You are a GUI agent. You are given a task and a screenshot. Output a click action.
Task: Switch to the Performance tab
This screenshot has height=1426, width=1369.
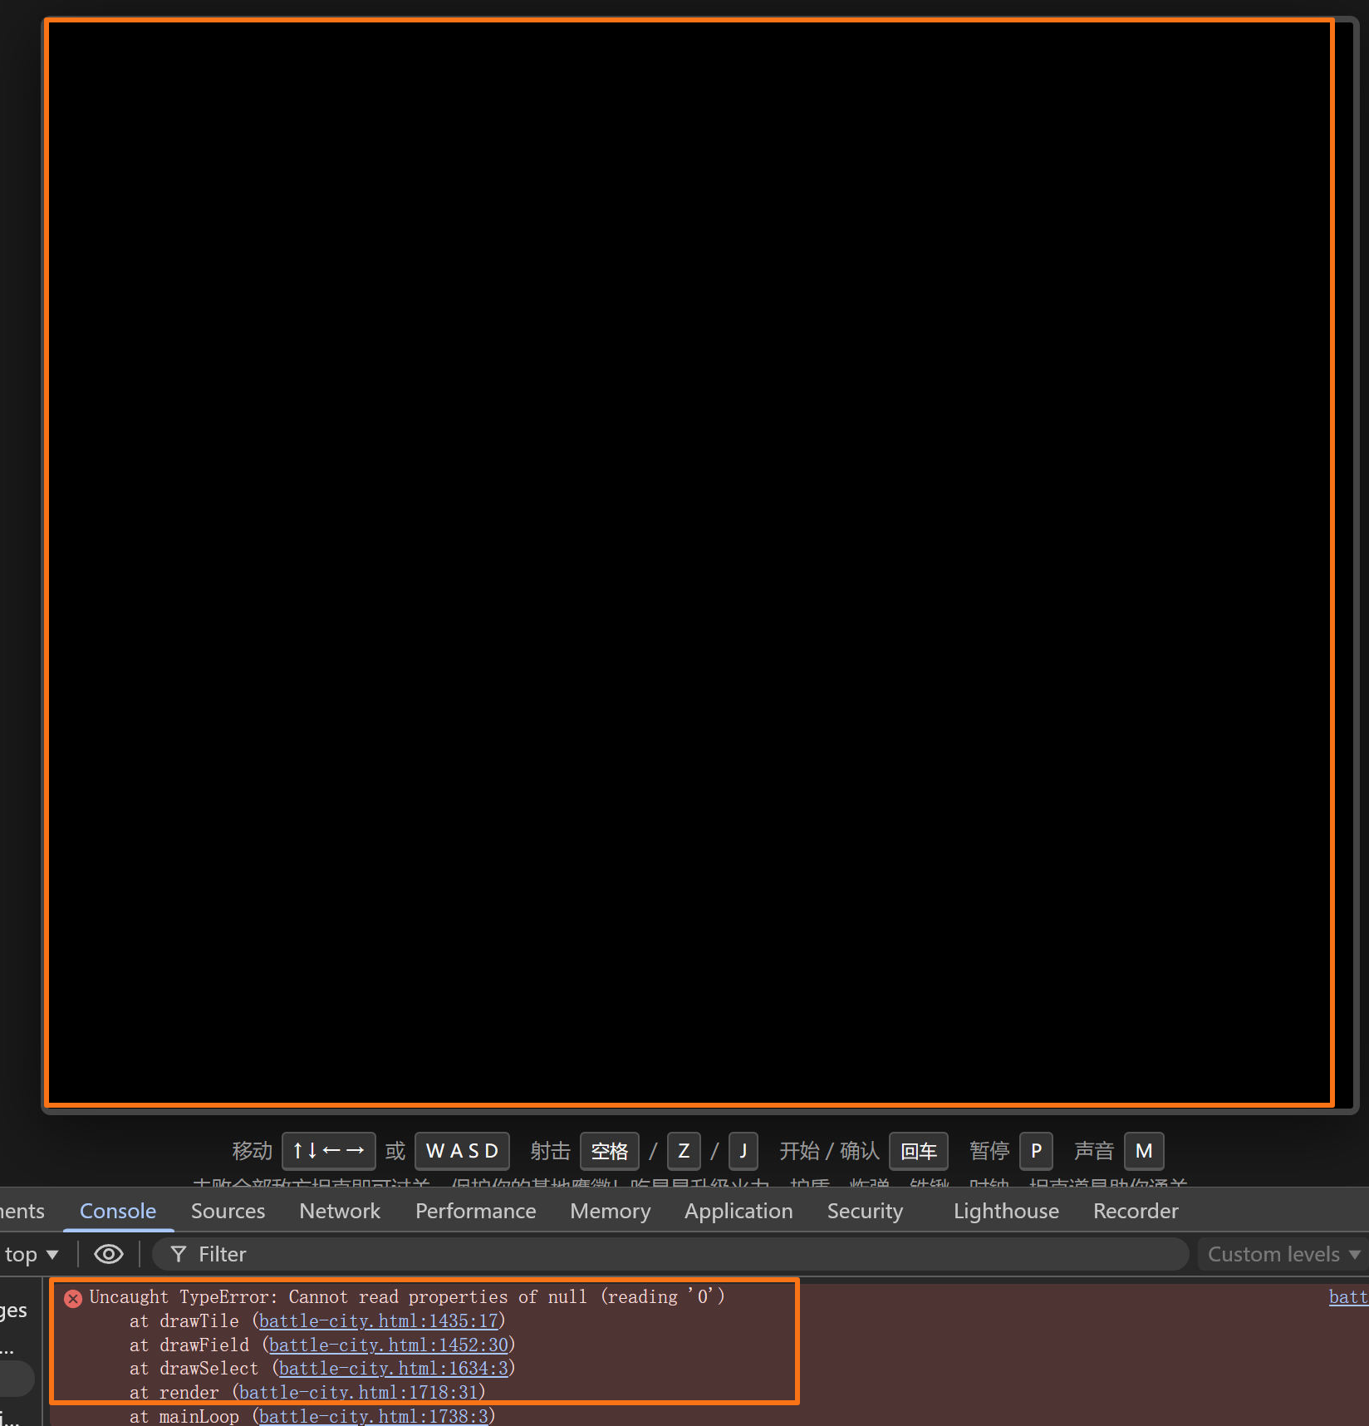click(x=475, y=1211)
